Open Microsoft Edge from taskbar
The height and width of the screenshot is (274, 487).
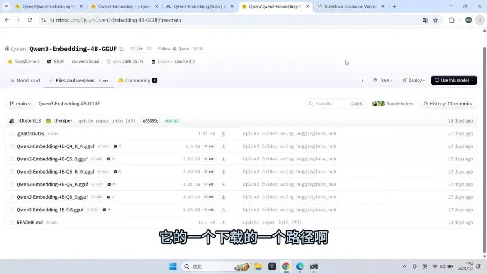click(x=300, y=266)
